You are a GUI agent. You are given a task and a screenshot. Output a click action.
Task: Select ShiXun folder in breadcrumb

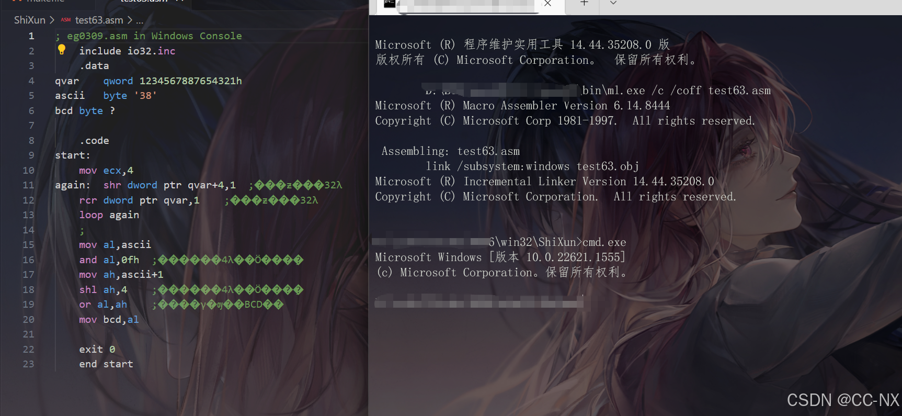coord(30,20)
